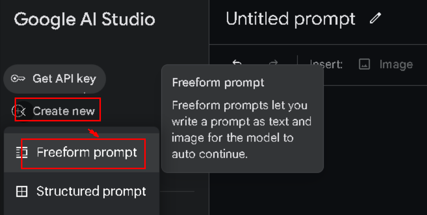Click the Get API key button
This screenshot has height=215, width=427.
coord(55,79)
